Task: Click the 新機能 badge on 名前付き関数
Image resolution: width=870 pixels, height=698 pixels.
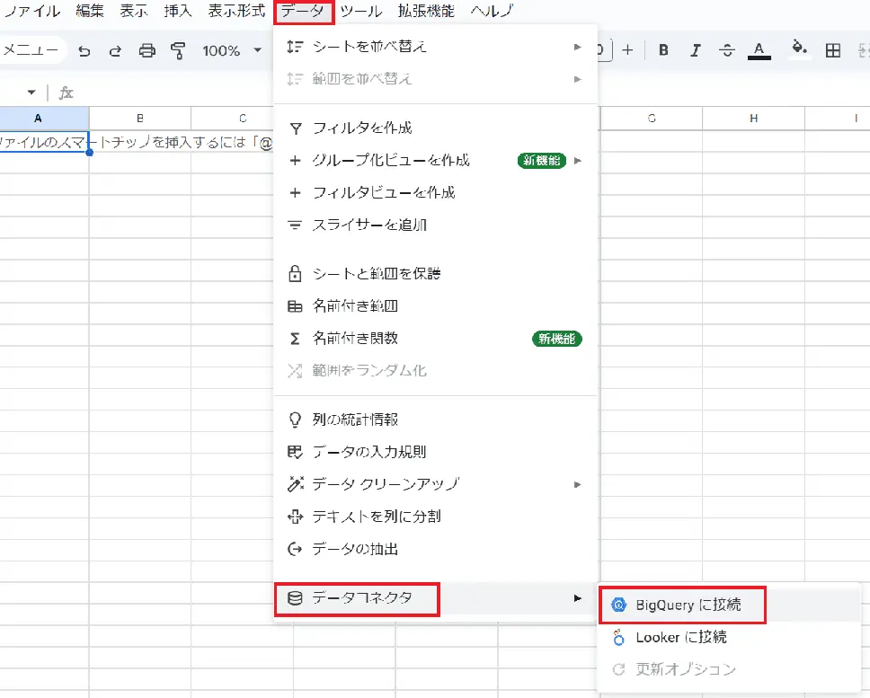Action: [x=557, y=339]
